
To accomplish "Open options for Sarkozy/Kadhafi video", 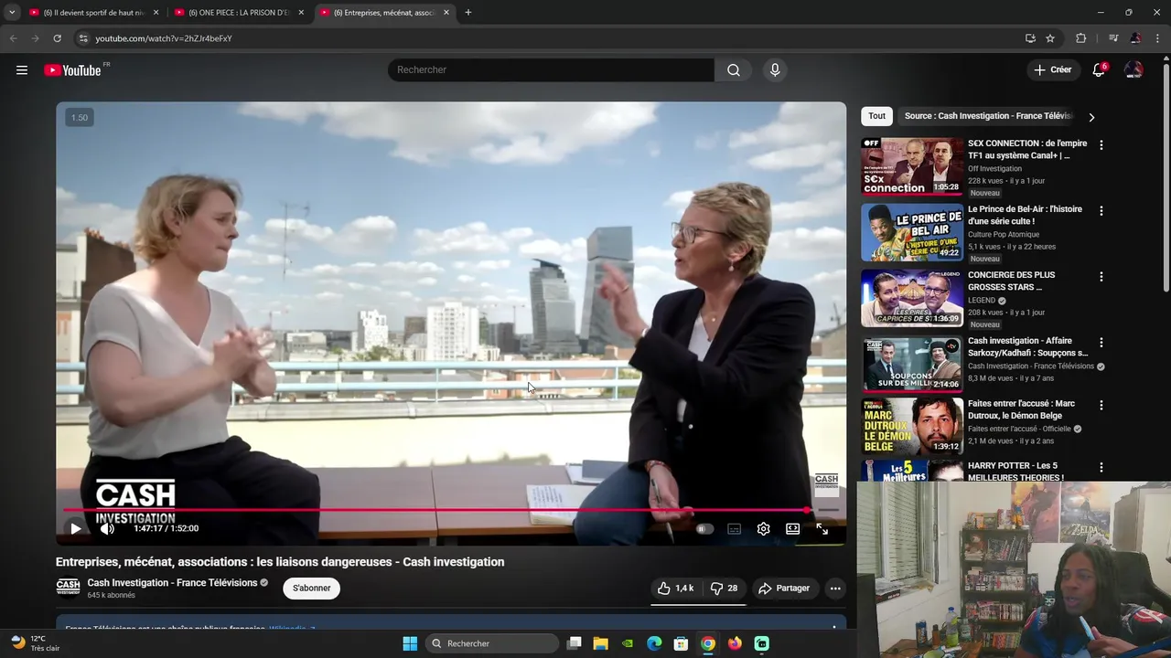I will 1101,343.
